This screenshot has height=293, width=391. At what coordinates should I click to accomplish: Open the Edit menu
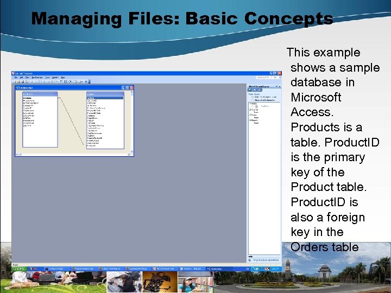point(21,78)
